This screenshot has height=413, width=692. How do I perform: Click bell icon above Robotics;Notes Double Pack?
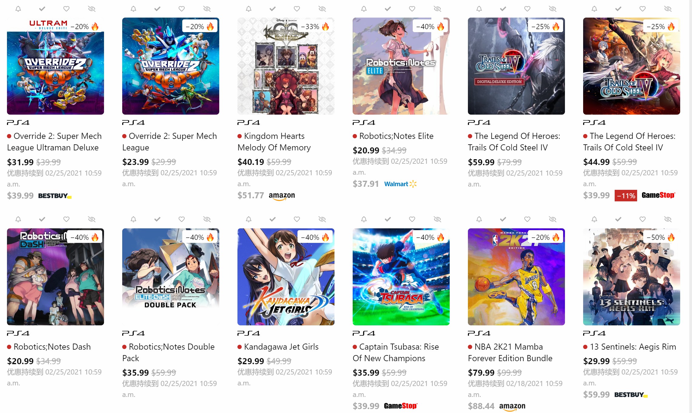tap(133, 219)
